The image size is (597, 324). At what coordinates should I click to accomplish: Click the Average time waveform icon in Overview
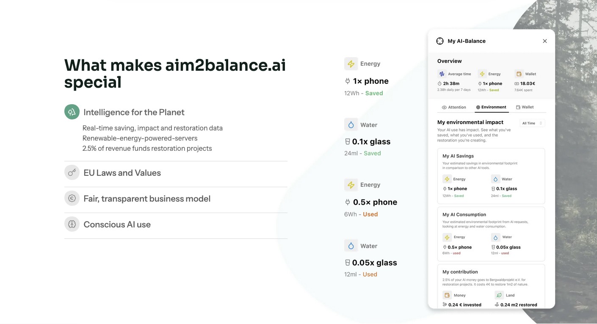(442, 74)
